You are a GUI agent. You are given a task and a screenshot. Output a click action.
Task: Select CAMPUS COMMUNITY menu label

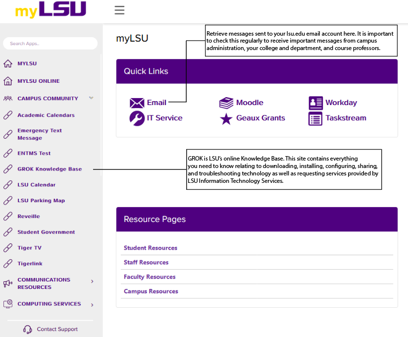[48, 99]
